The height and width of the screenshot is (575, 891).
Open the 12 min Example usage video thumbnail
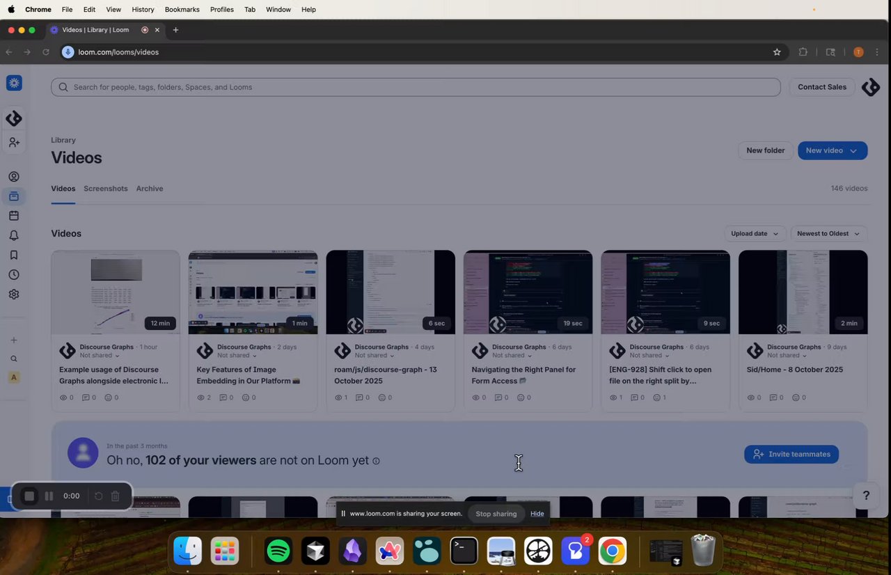click(x=116, y=292)
